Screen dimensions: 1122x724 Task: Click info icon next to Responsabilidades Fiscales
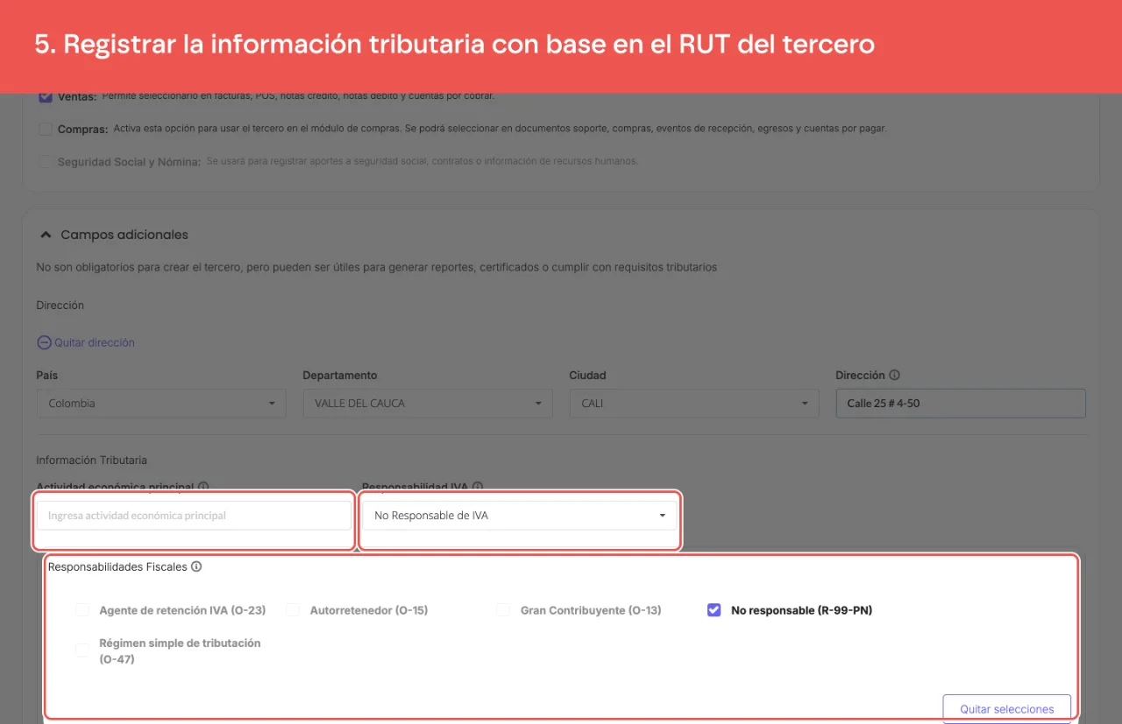click(x=196, y=566)
